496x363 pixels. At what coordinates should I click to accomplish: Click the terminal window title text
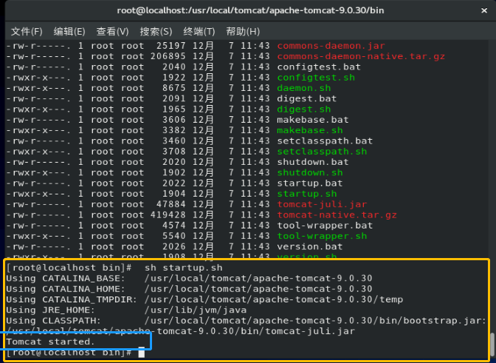[250, 10]
